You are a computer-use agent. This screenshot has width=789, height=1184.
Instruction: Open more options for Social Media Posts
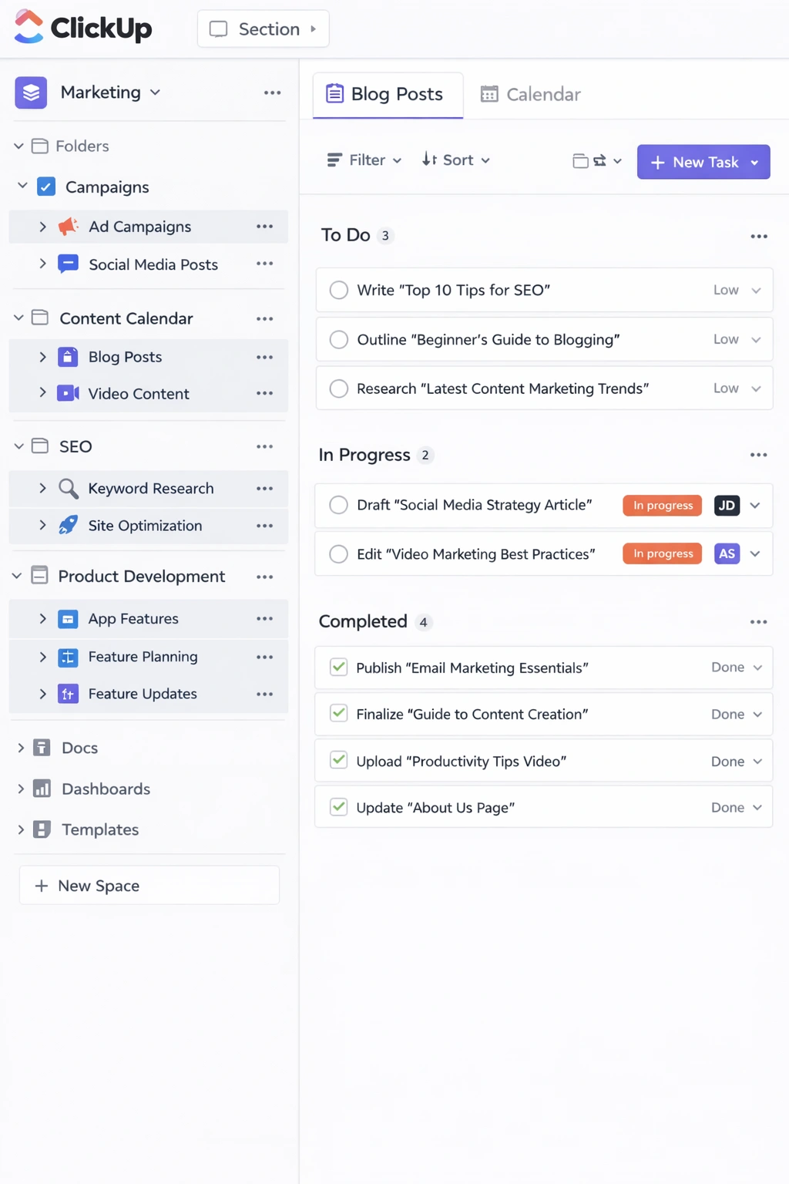[x=264, y=264]
